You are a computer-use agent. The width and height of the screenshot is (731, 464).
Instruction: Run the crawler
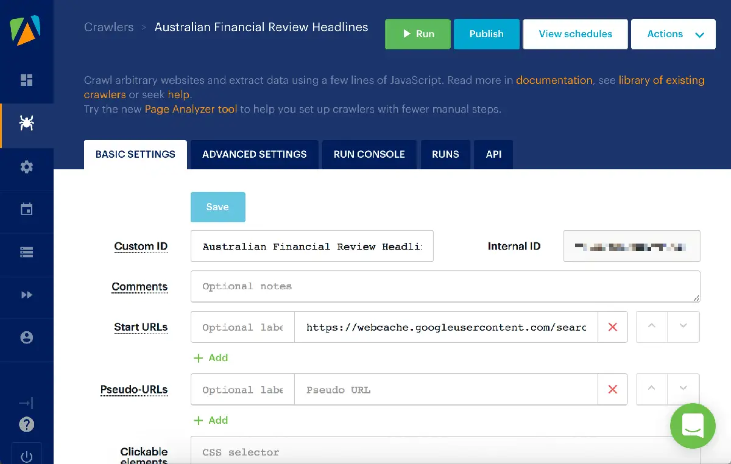click(x=418, y=34)
